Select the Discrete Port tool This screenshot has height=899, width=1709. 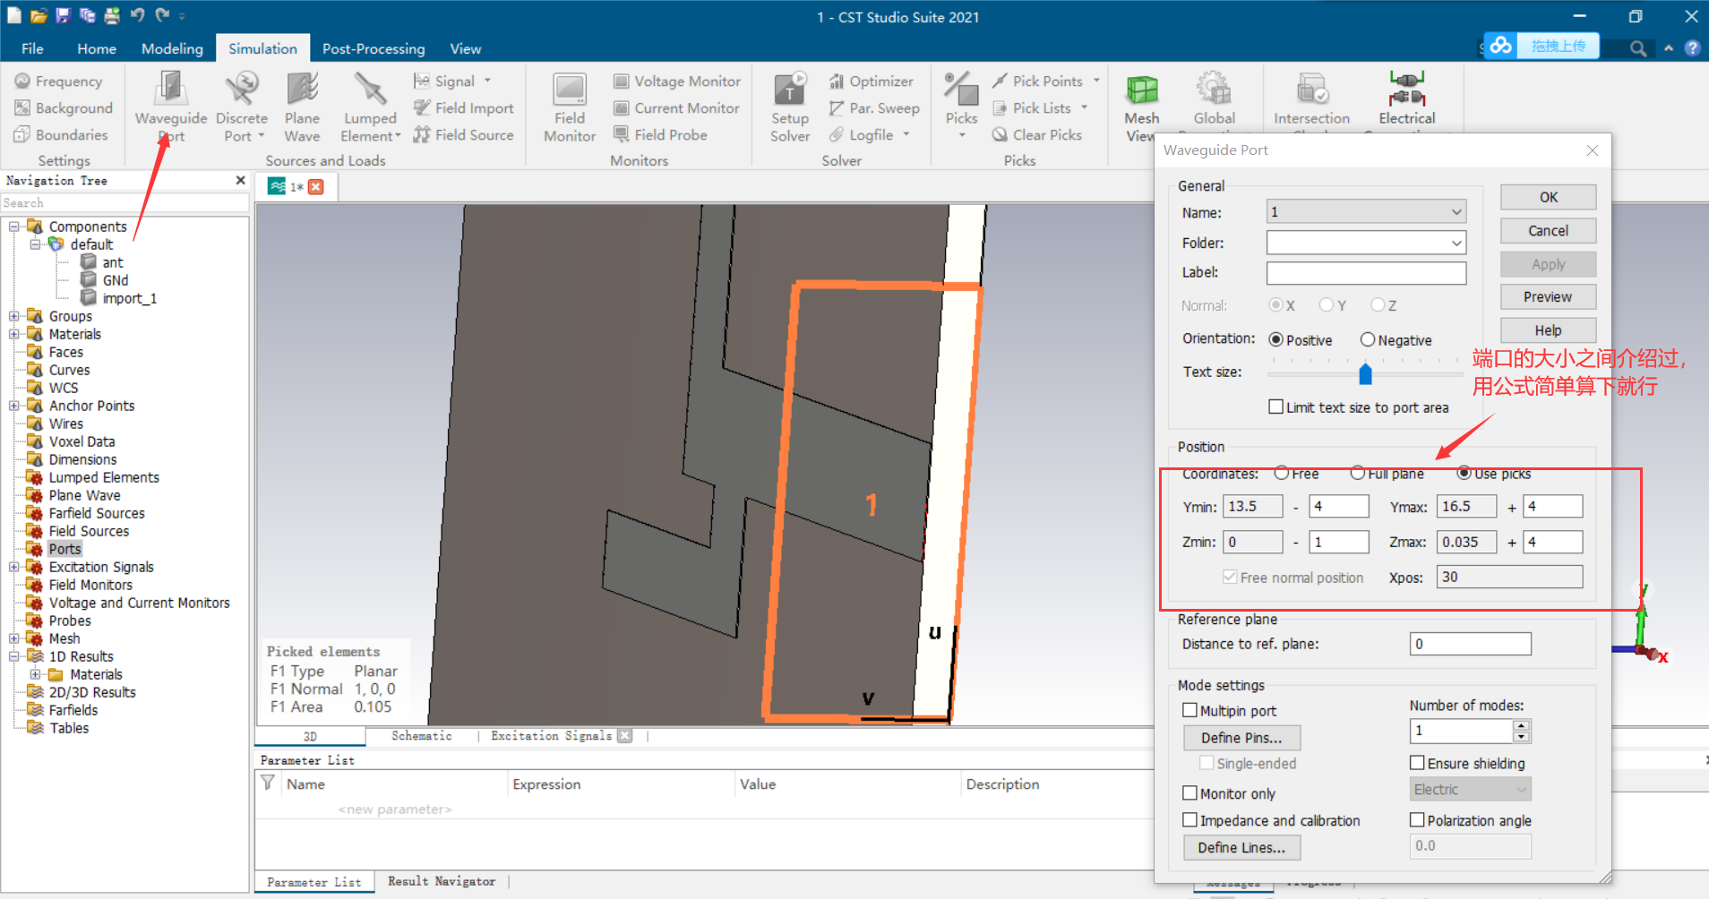point(242,107)
